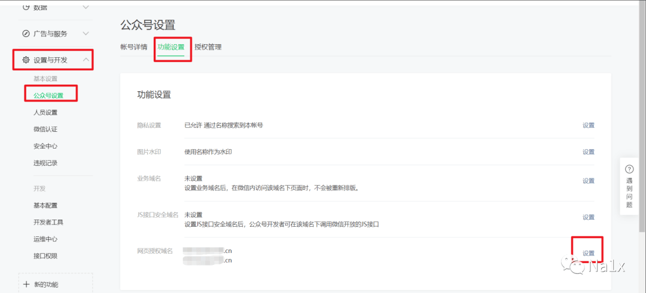The image size is (646, 293).
Task: Click 设置 link for 网页授权域名
Action: 589,253
